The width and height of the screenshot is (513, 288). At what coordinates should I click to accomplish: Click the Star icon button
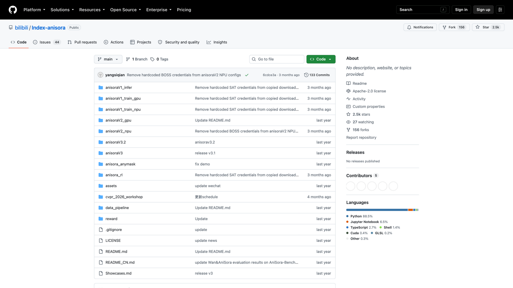pyautogui.click(x=477, y=27)
